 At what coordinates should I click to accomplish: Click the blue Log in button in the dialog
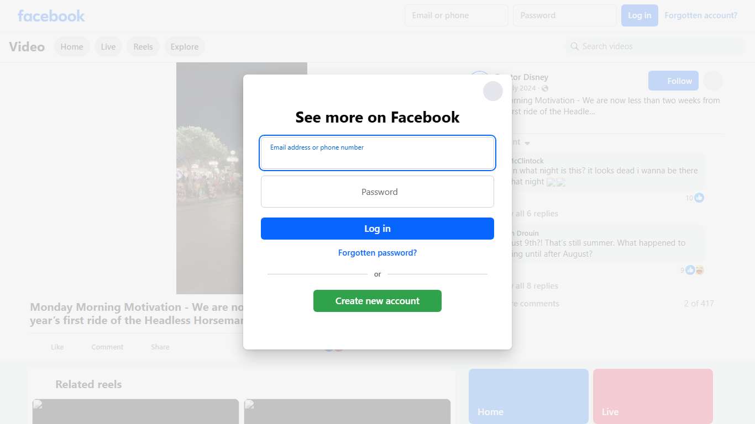[377, 229]
